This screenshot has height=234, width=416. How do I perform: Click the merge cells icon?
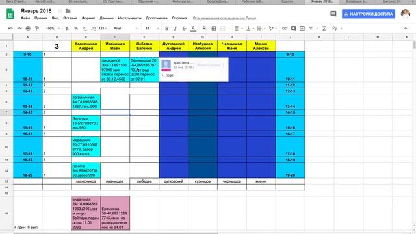pyautogui.click(x=222, y=28)
